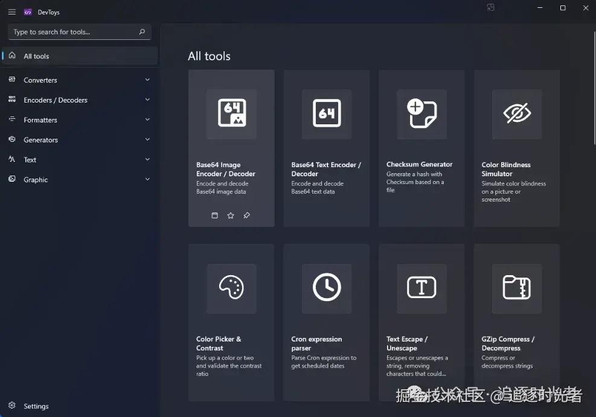
Task: Click 'Parse Cron expression' description
Action: point(324,362)
